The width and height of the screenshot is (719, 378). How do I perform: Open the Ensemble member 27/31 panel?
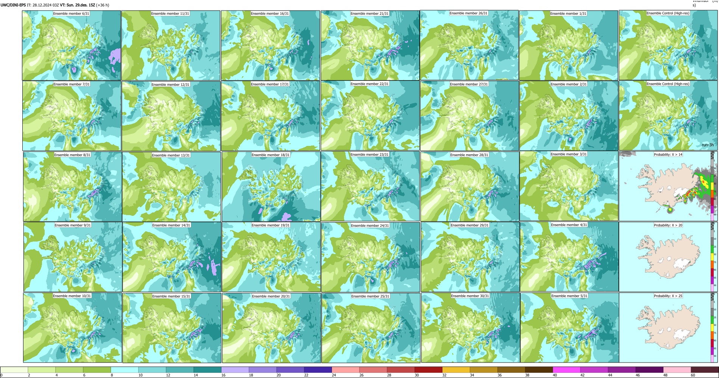pos(470,116)
